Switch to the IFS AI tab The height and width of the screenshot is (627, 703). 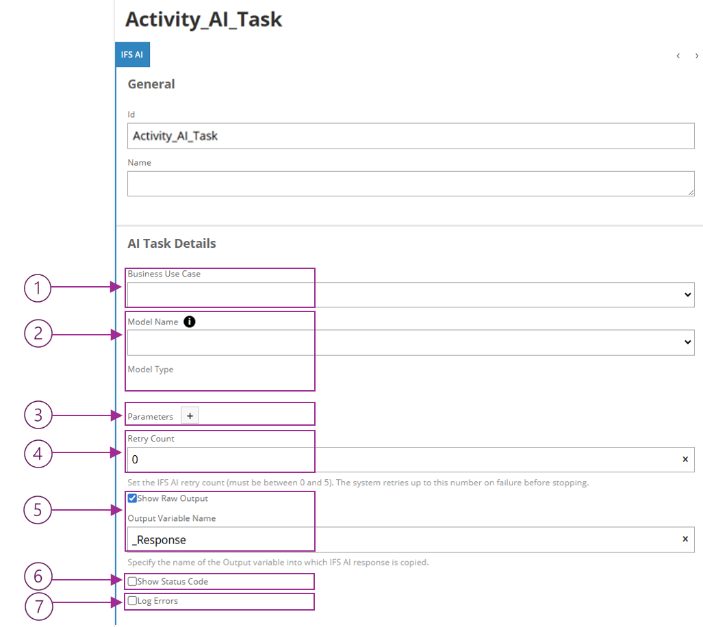click(132, 55)
